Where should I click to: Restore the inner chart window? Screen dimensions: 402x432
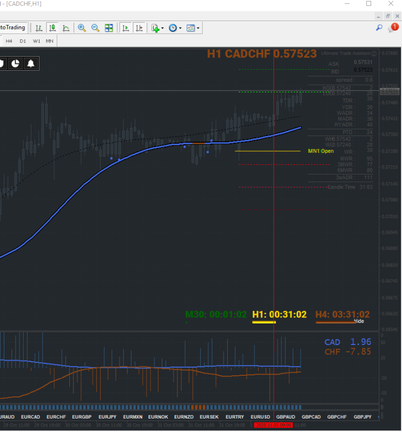[388, 16]
